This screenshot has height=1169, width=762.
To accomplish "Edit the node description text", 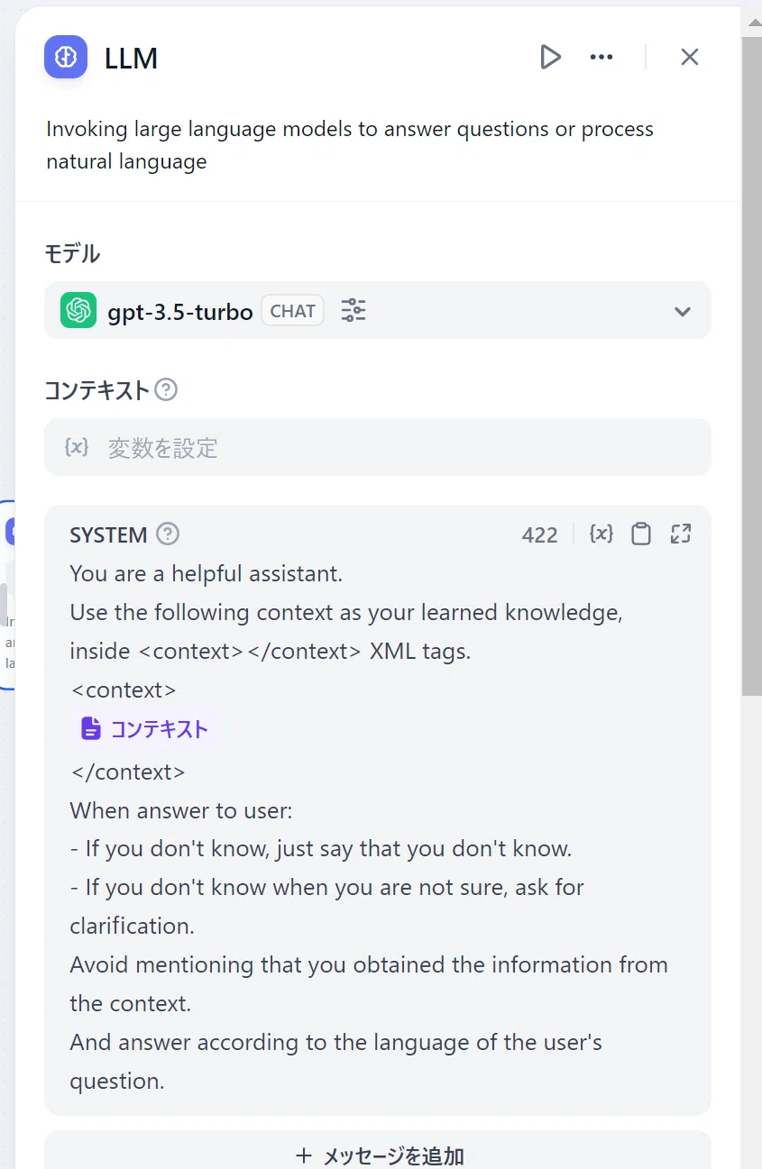I will pos(350,145).
